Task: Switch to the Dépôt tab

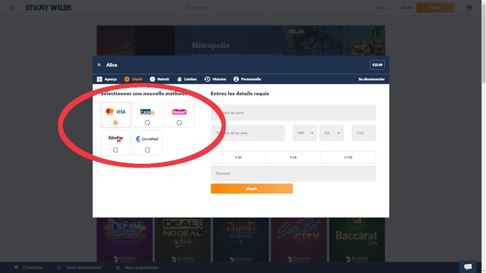Action: pos(133,79)
